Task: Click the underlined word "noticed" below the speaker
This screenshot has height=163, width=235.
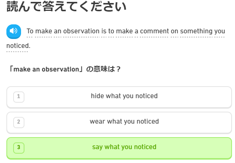Action: pyautogui.click(x=17, y=46)
